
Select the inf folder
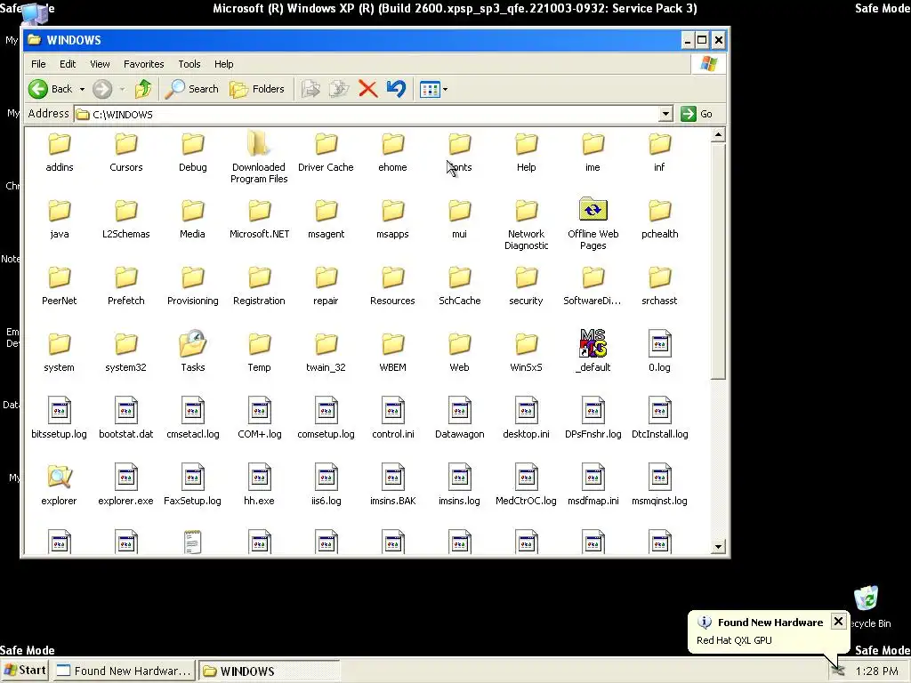[x=659, y=152]
